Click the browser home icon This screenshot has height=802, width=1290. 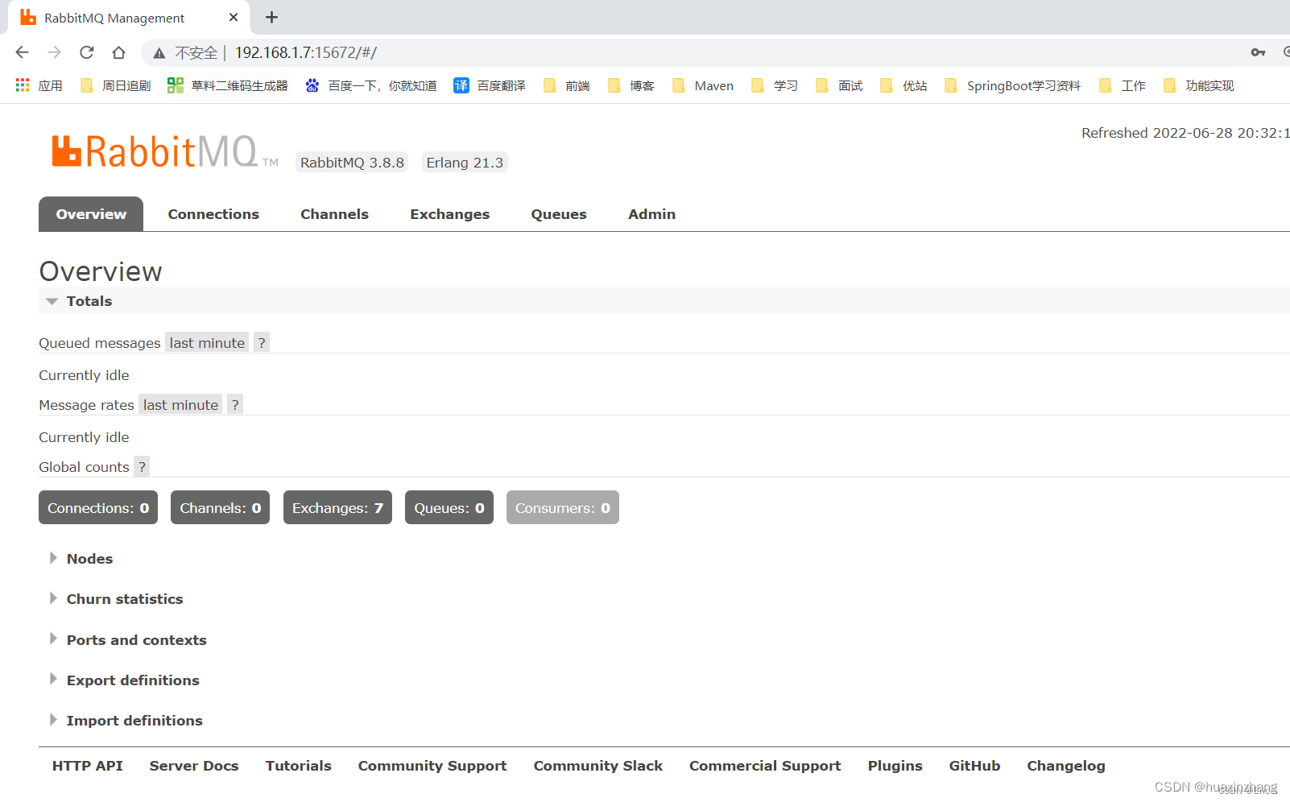click(x=118, y=52)
